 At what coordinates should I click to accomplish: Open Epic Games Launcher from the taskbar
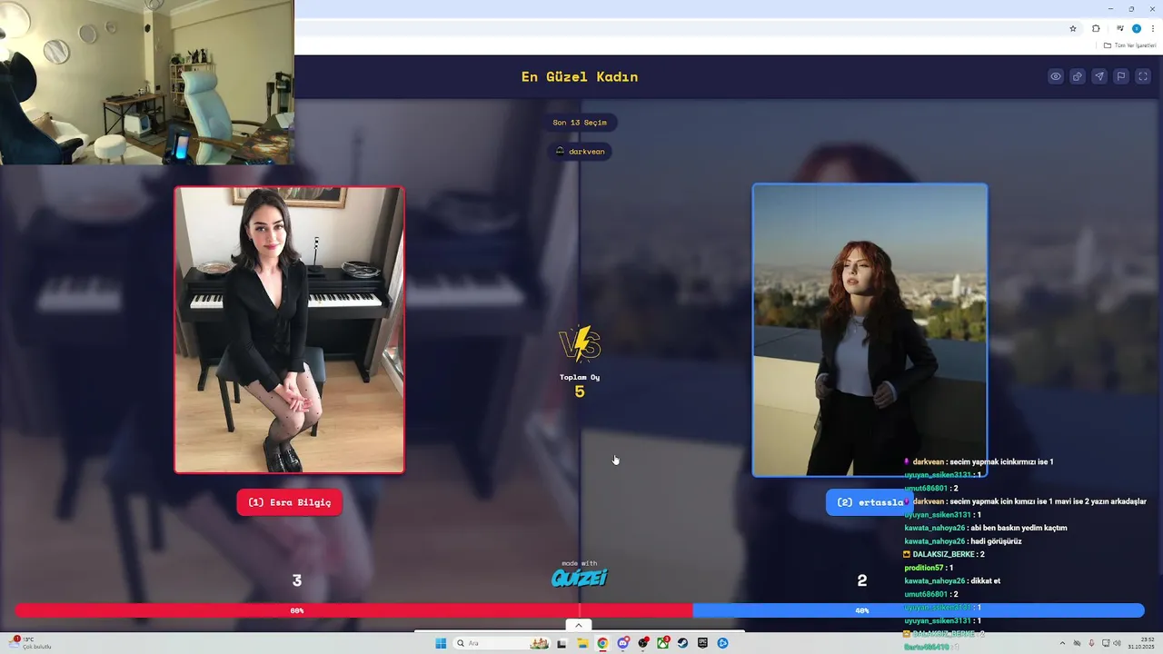(x=702, y=643)
